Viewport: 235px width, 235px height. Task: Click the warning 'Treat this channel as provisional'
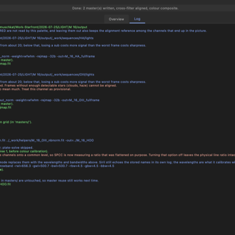pyautogui.click(x=35, y=89)
